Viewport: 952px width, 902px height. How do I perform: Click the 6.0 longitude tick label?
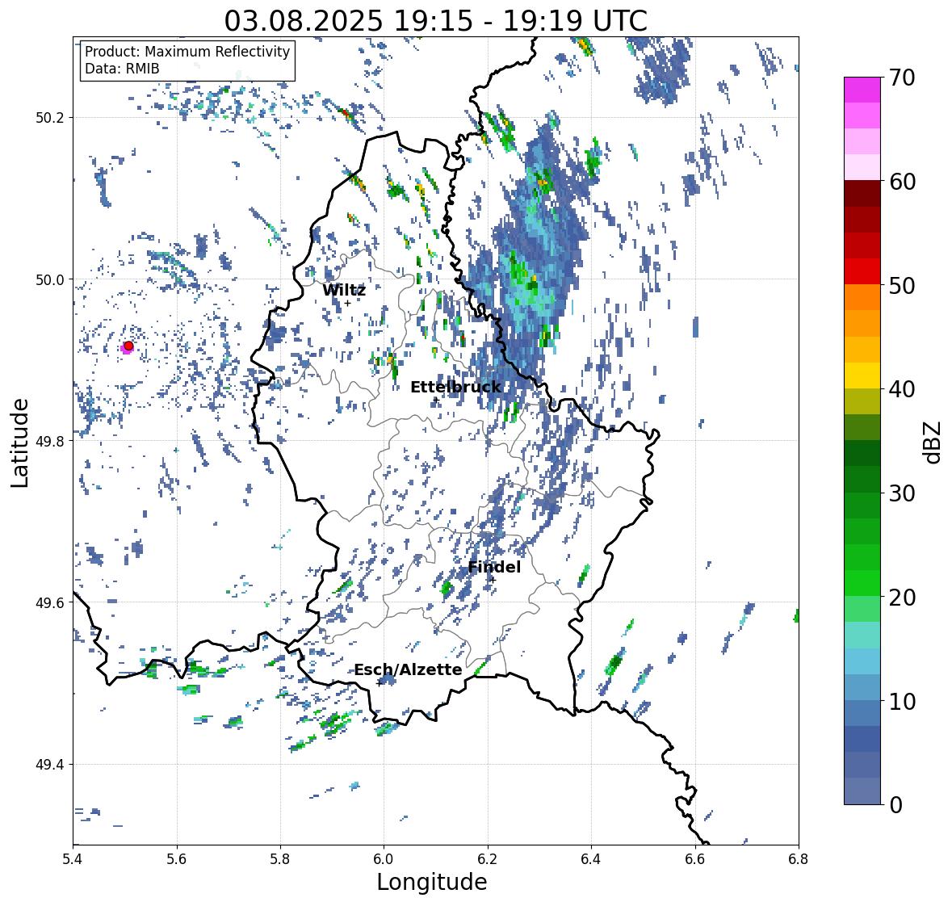pyautogui.click(x=384, y=859)
